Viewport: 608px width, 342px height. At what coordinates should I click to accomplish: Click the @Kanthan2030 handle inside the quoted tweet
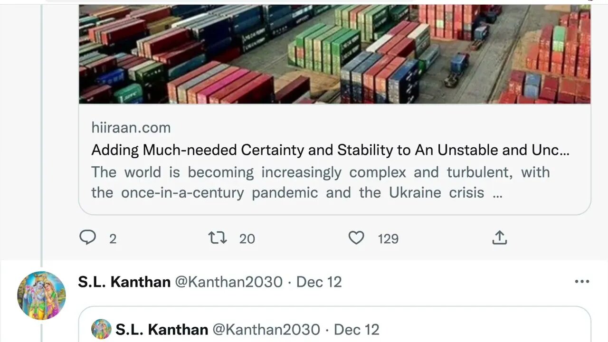[266, 329]
